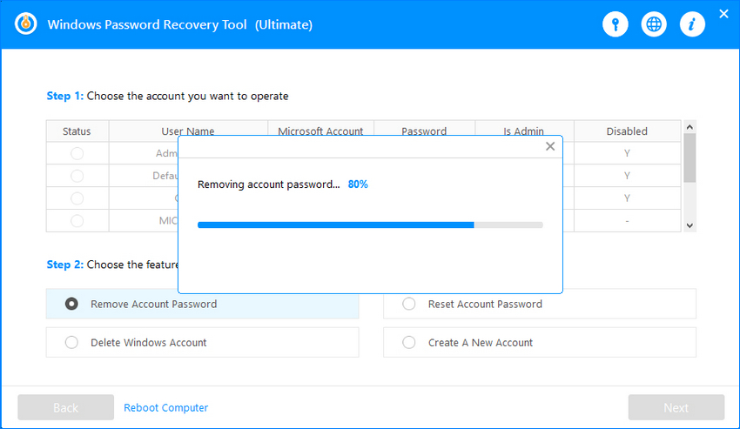Click the Disabled '-' cell in fourth row
The width and height of the screenshot is (740, 429).
pyautogui.click(x=627, y=221)
